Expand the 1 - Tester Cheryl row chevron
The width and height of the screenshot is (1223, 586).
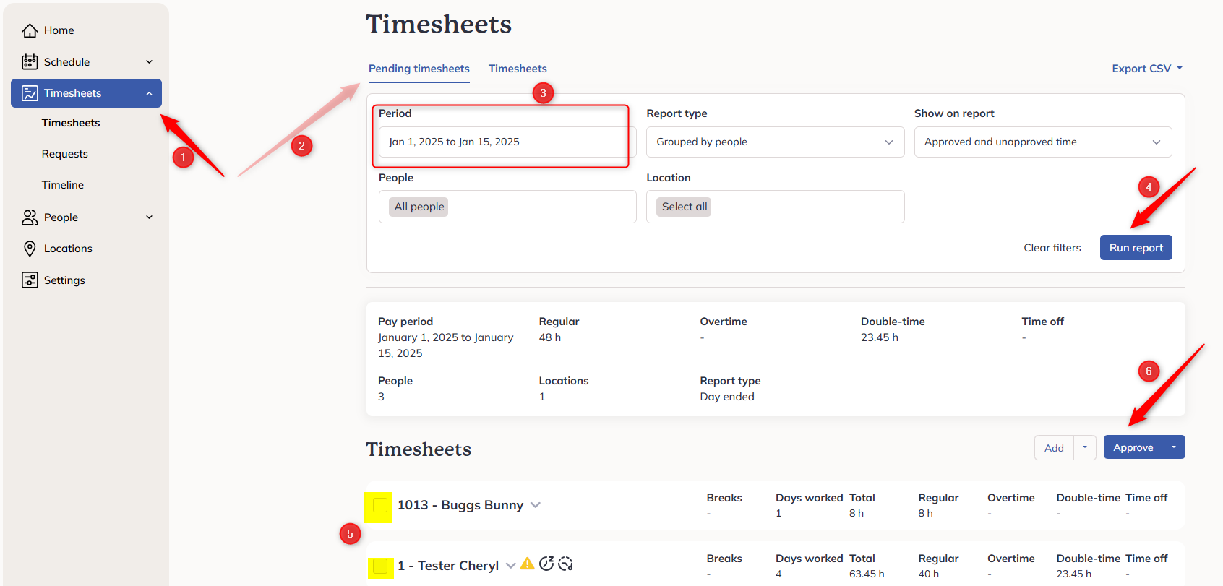pyautogui.click(x=510, y=566)
